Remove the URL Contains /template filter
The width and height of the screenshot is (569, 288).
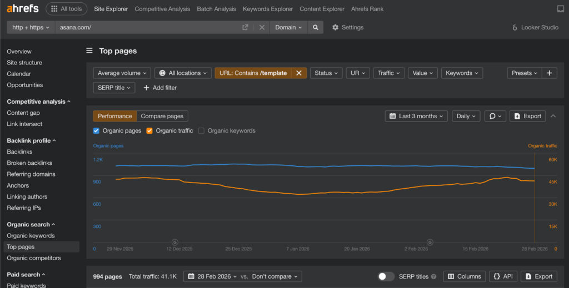coord(298,73)
